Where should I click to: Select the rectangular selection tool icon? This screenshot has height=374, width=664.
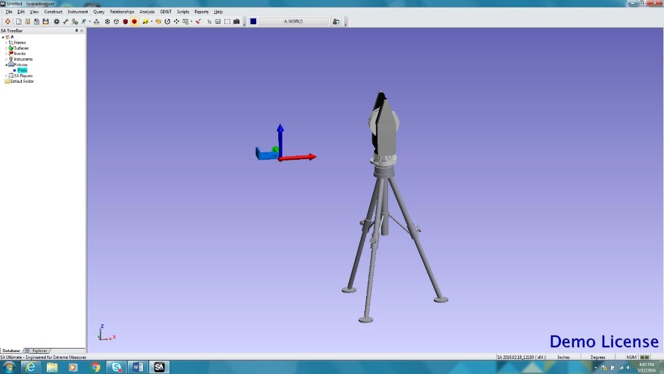pyautogui.click(x=227, y=22)
